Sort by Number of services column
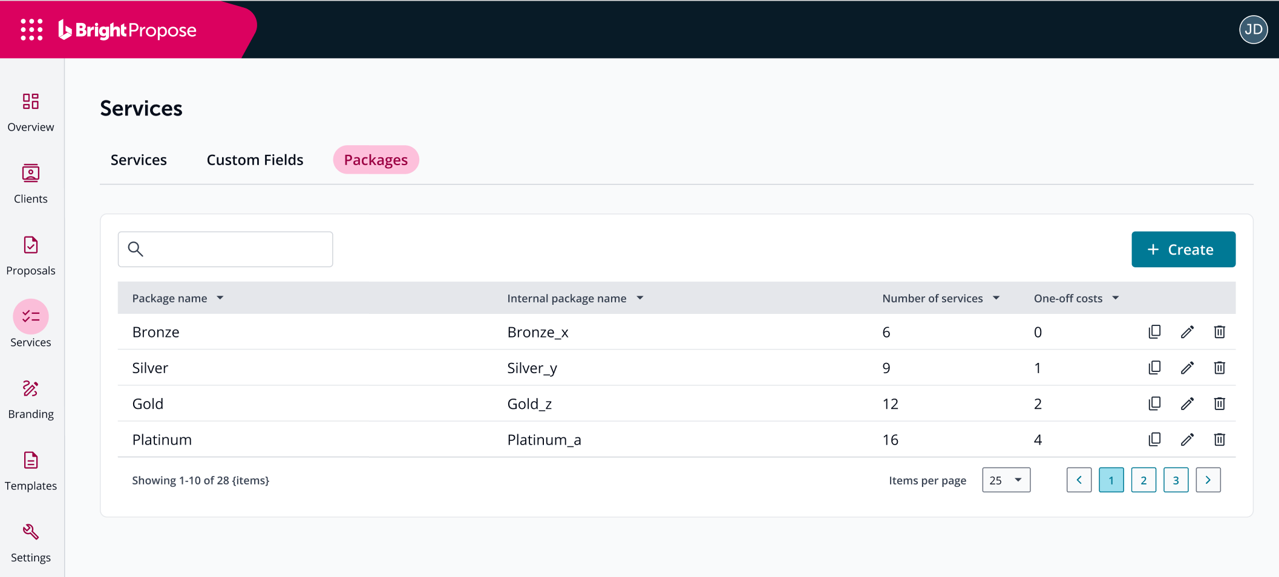1279x577 pixels. coord(941,298)
